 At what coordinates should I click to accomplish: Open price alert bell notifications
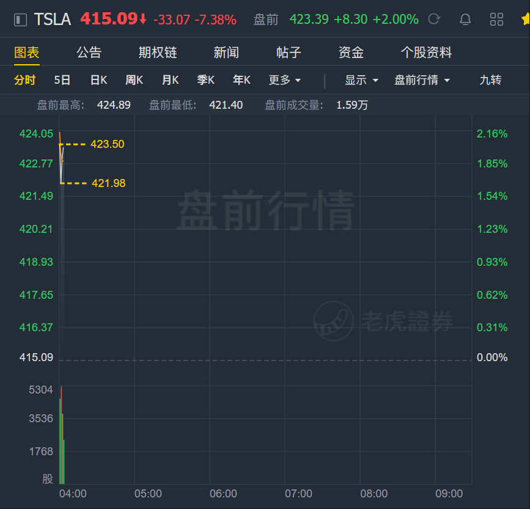pos(465,20)
